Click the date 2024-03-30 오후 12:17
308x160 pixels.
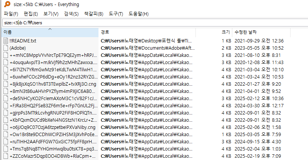pos(259,105)
